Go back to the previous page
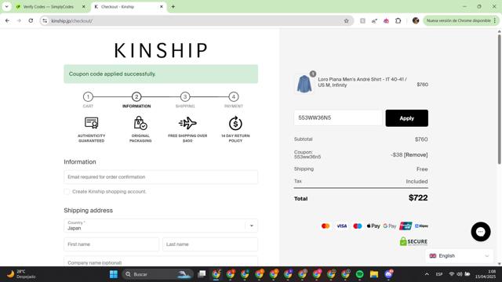This screenshot has width=502, height=282. click(x=7, y=21)
